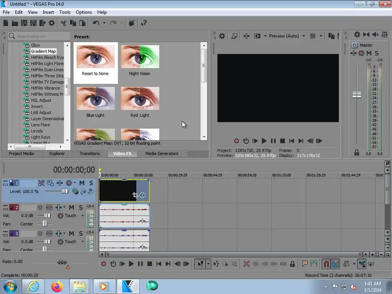Open track 2 audio FX icon
The height and width of the screenshot is (294, 392).
(x=58, y=207)
